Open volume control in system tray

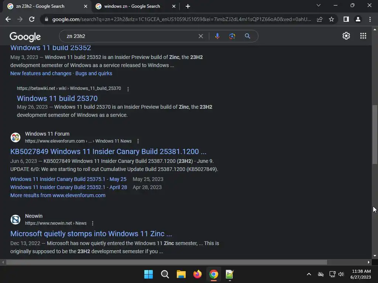(341, 274)
